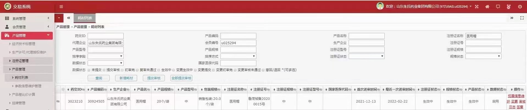Image resolution: width=527 pixels, height=110 pixels.
Task: Open the 注册证状态 dropdown
Action: click(367, 56)
